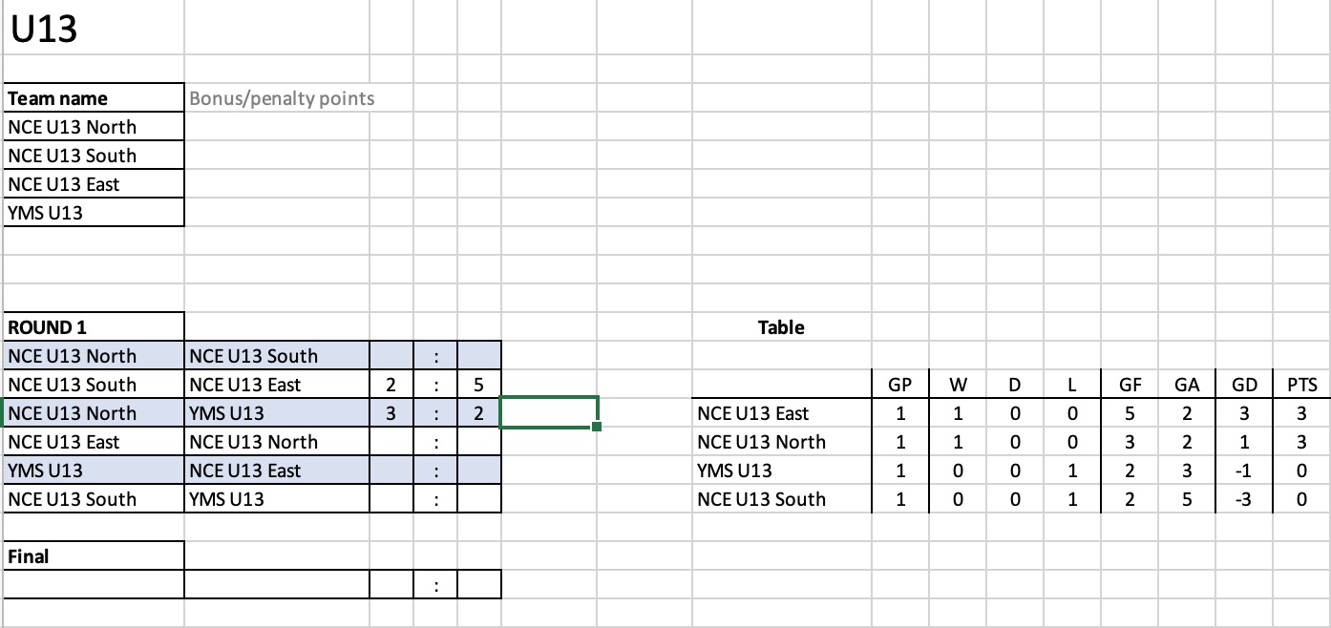
Task: Select the fill handle on the active cell
Action: (x=597, y=427)
